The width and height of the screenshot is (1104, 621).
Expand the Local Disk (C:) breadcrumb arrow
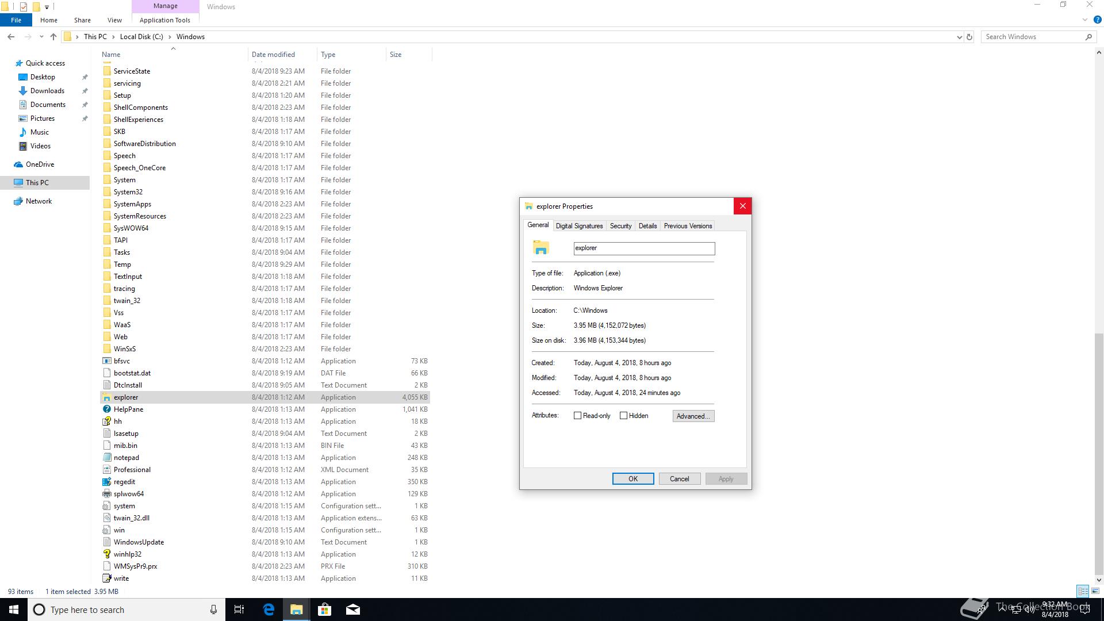click(170, 37)
